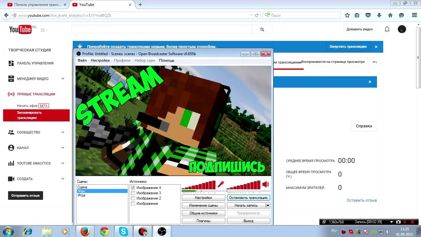
Task: Open the Файл menu in OBS
Action: pos(82,61)
